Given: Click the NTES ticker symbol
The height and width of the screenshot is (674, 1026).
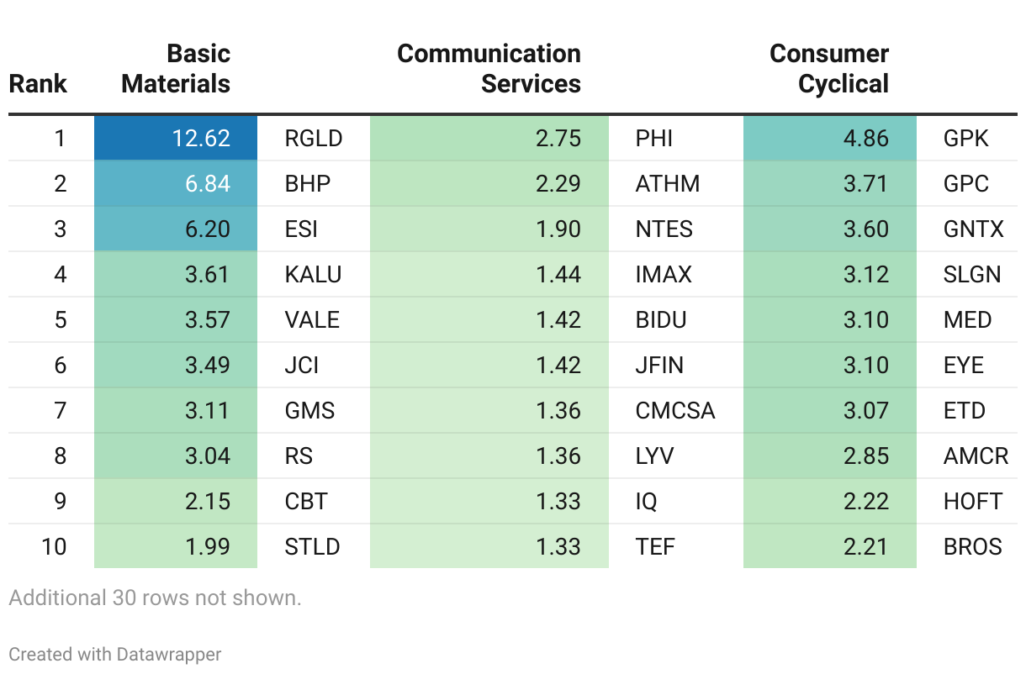Looking at the screenshot, I should tap(664, 229).
